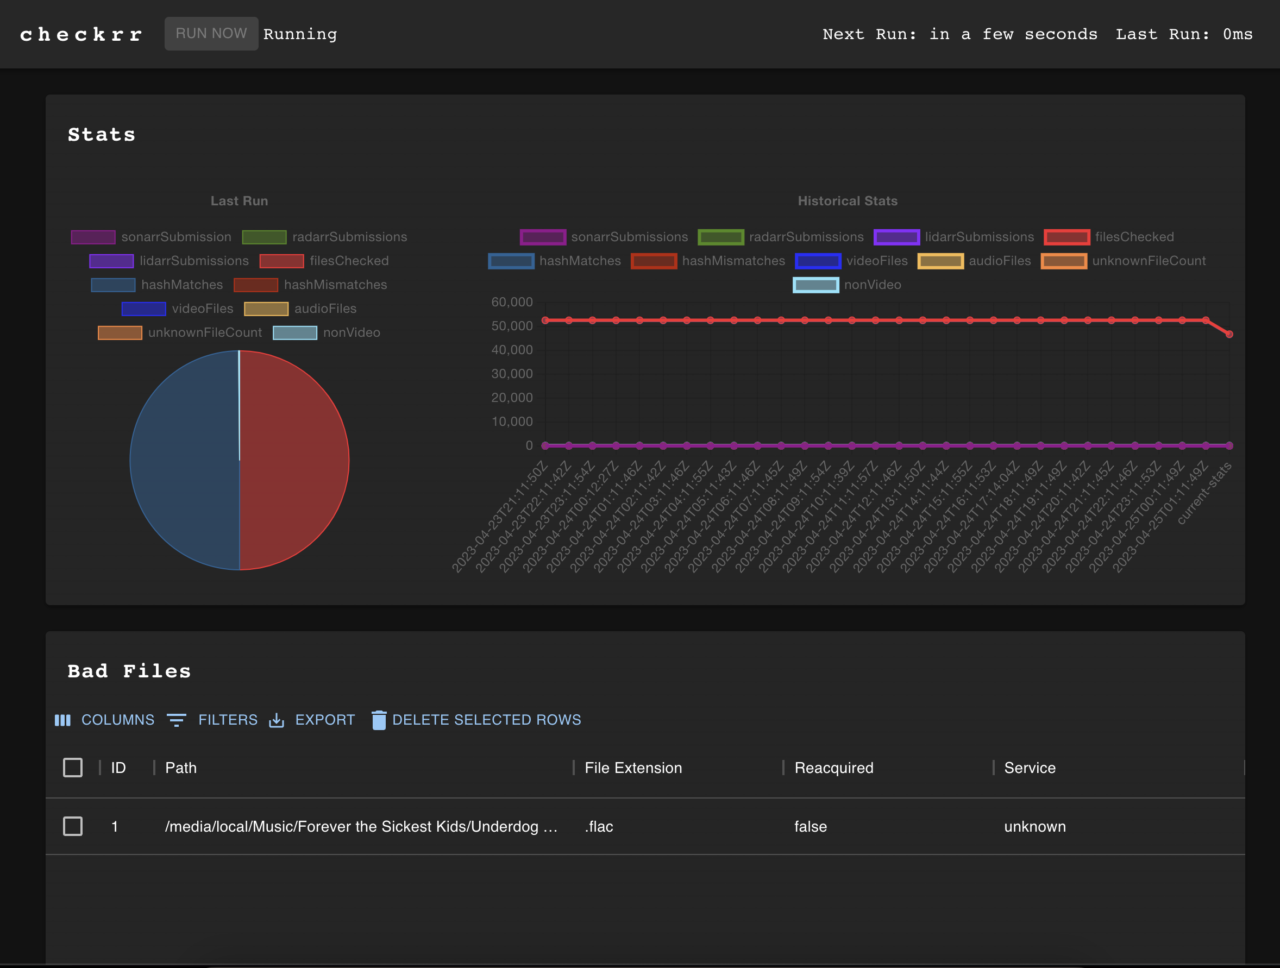Toggle hashMatches swatch in Last Run legend
Image resolution: width=1280 pixels, height=968 pixels.
point(114,285)
